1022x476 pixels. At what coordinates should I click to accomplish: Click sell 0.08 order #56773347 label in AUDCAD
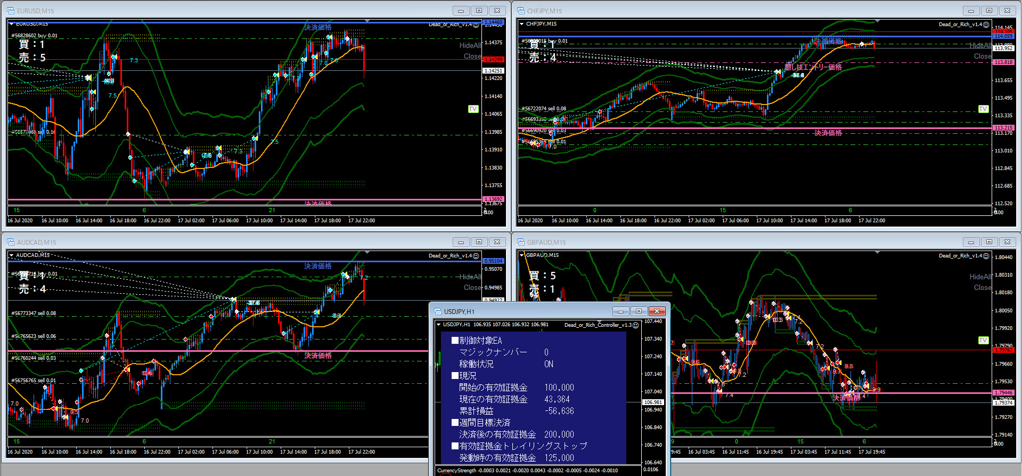tap(34, 313)
